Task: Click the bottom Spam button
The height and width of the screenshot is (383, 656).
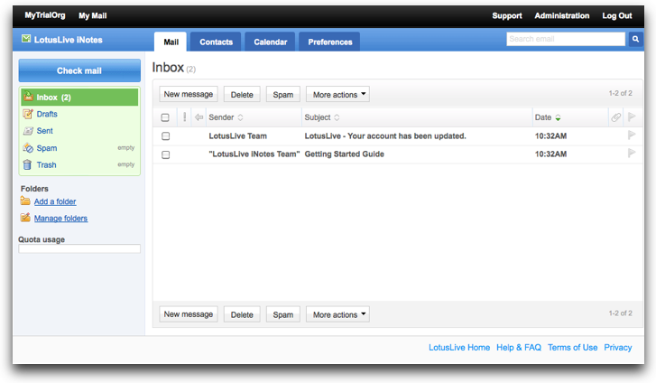Action: pos(283,314)
